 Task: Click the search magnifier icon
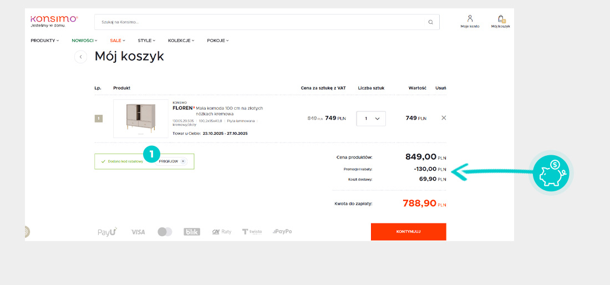coord(430,22)
